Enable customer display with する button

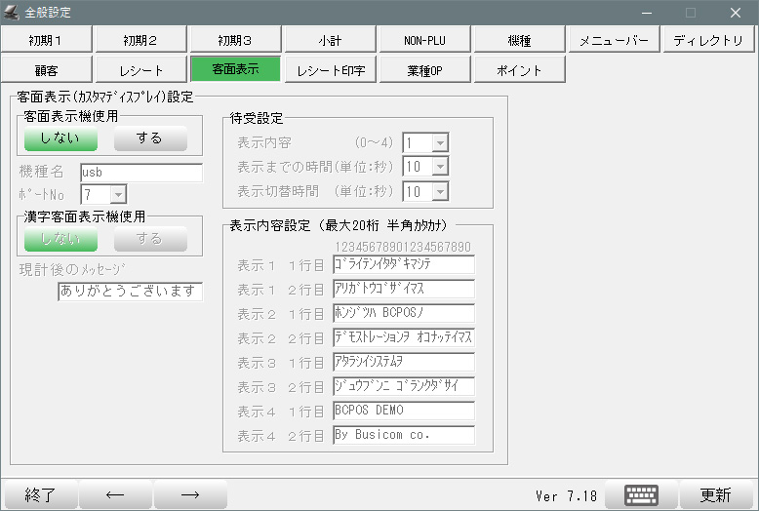pos(149,138)
